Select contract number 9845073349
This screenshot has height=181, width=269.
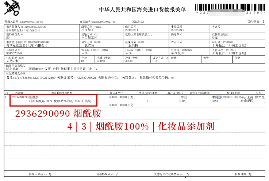[x=14, y=53]
